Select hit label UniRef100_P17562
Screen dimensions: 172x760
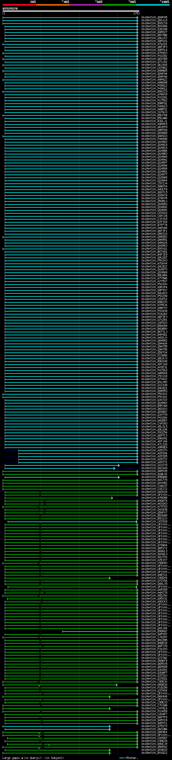click(154, 100)
